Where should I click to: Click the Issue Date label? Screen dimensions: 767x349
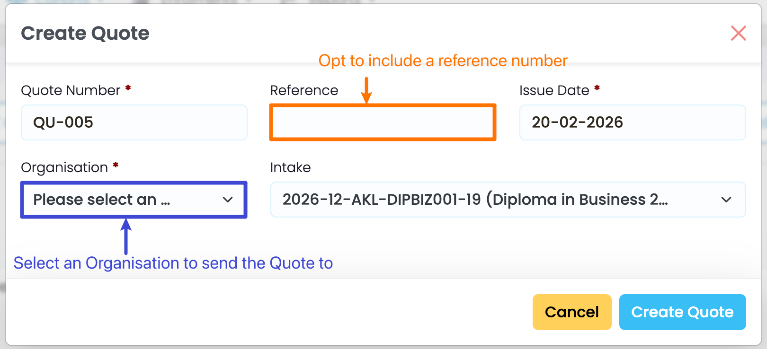coord(554,90)
